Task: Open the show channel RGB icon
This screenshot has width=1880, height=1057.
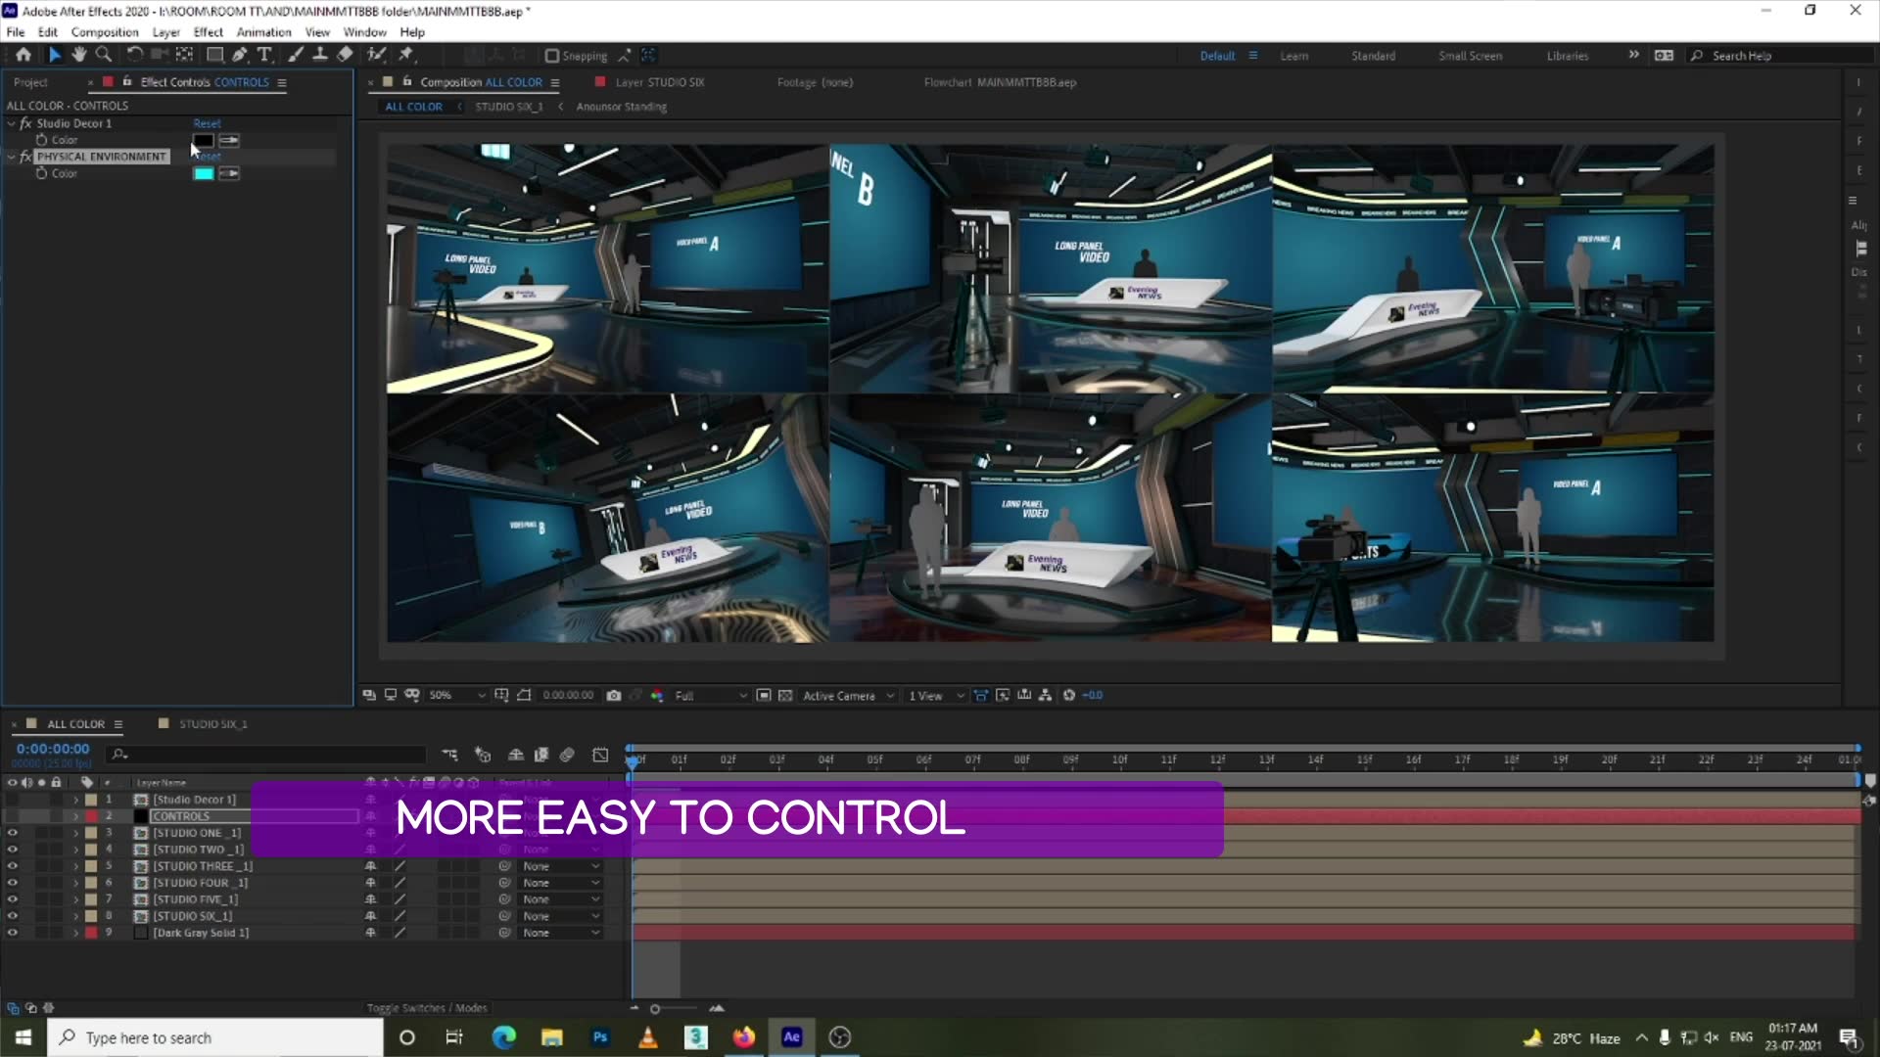Action: click(x=657, y=696)
